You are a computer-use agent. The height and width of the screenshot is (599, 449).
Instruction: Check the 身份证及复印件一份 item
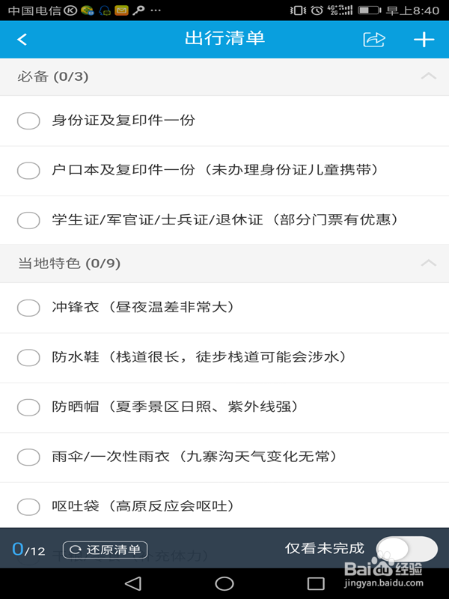pos(28,121)
